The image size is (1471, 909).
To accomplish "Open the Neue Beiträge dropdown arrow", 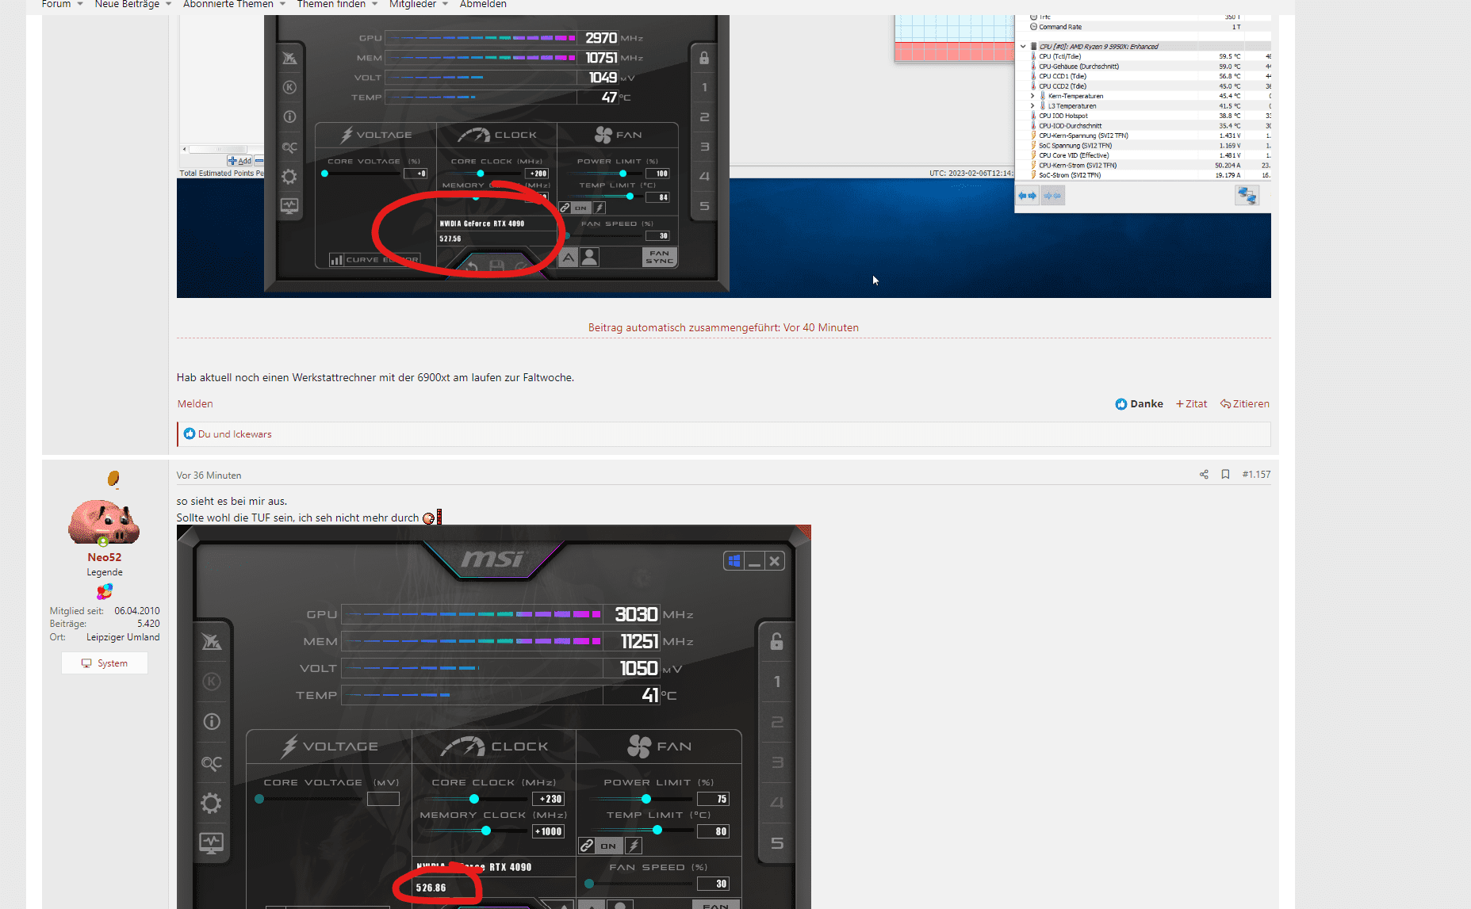I will tap(168, 4).
